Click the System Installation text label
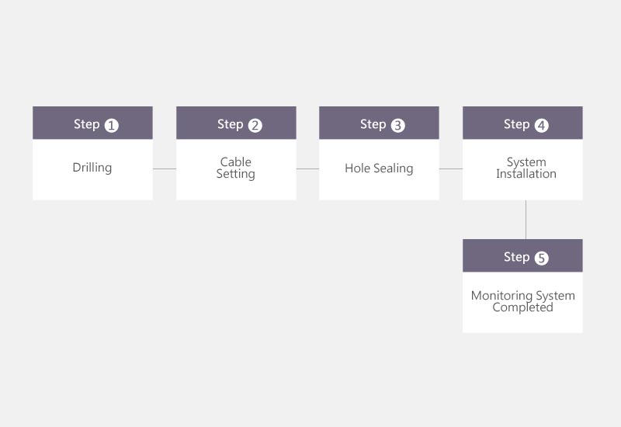This screenshot has width=621, height=427. [526, 168]
